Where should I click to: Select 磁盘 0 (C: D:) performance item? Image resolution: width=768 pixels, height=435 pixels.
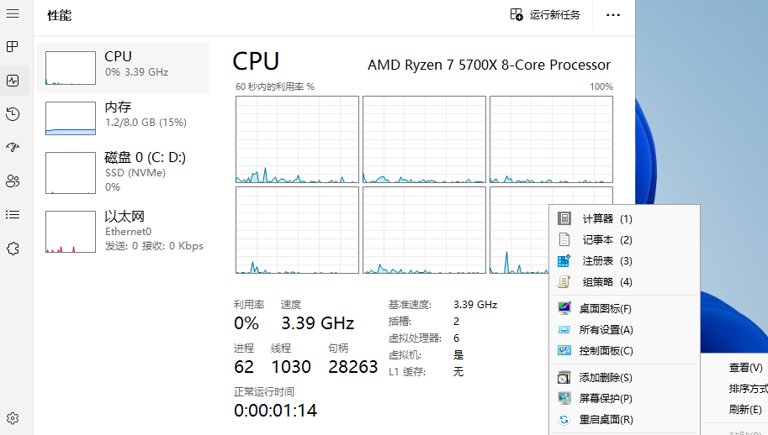click(123, 172)
